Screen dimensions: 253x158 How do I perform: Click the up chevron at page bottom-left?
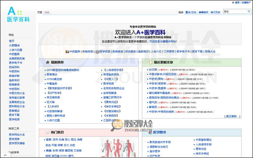pyautogui.click(x=5, y=155)
